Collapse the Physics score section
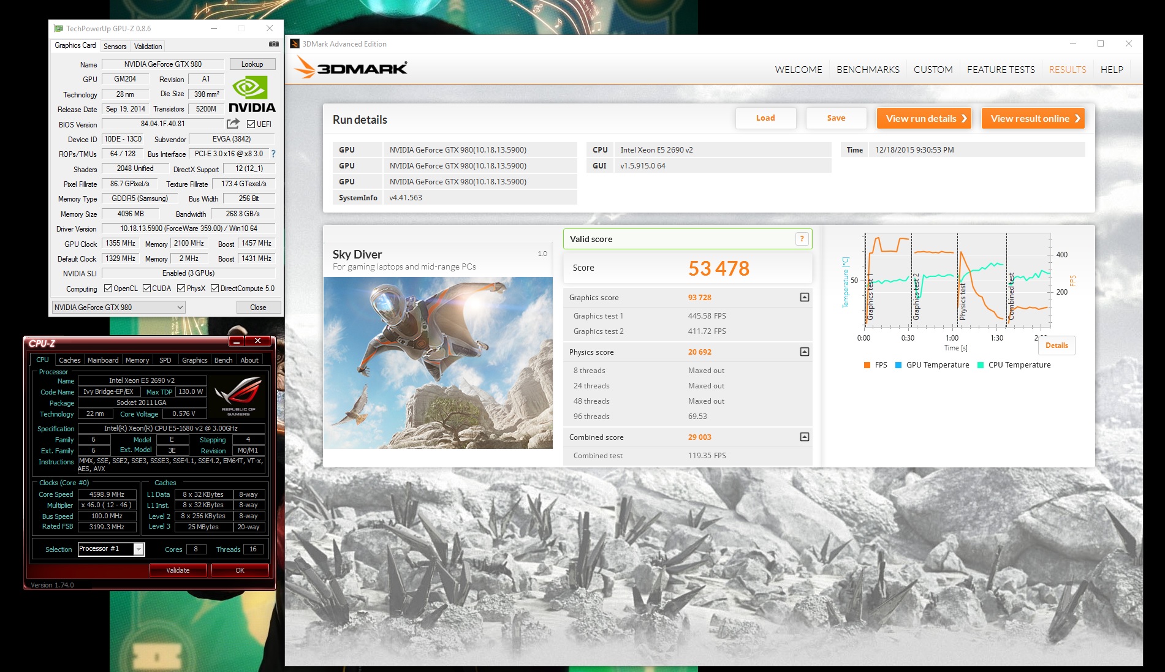 coord(805,352)
